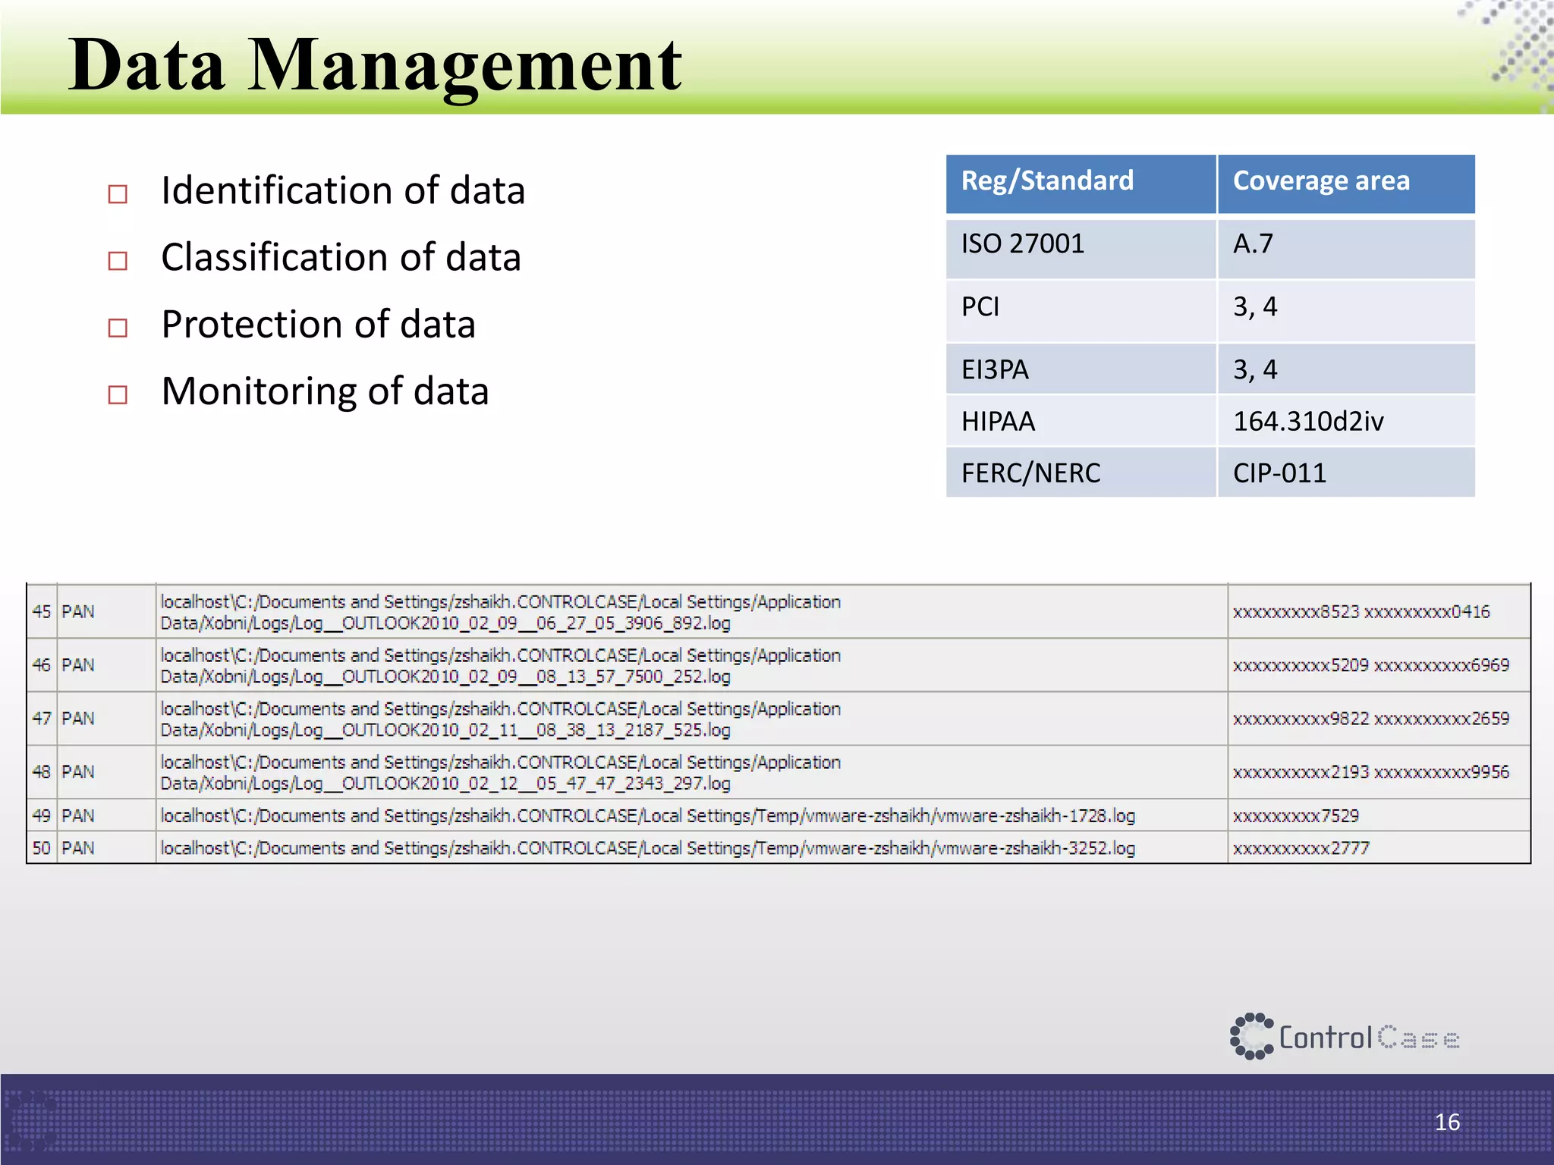Click 'PAN' type in row 50
Screen dimensions: 1554x1165
tap(78, 848)
